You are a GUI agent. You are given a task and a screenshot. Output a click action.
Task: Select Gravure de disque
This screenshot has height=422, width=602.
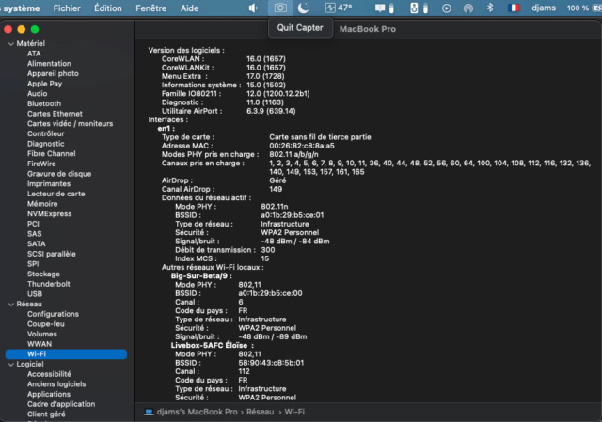coord(59,174)
